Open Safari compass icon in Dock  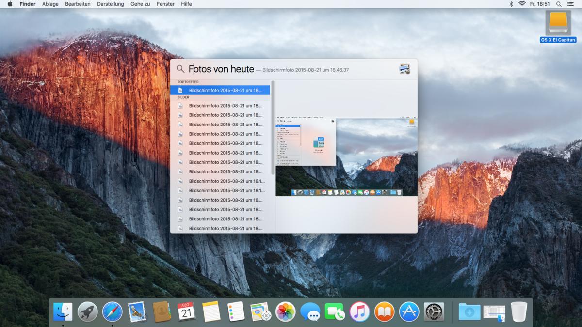[113, 312]
